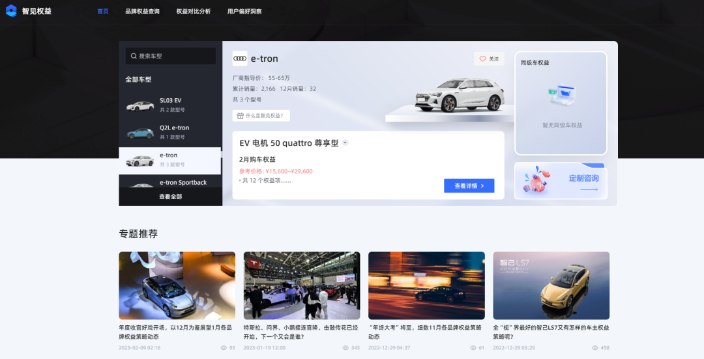Open the Tesla auto show article image

pyautogui.click(x=302, y=286)
